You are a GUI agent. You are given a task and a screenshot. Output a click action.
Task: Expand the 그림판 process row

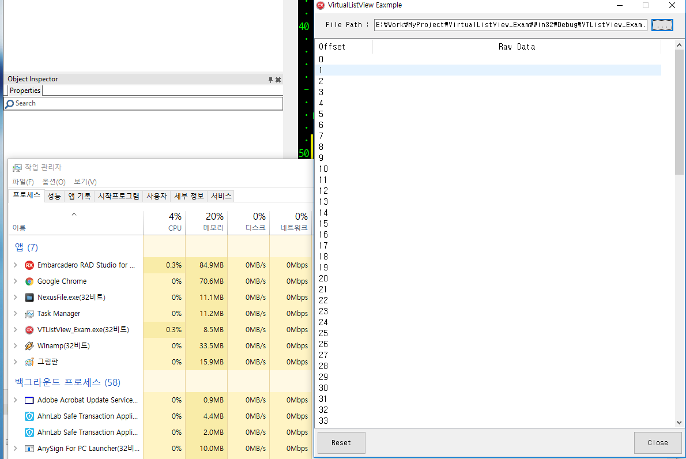[x=16, y=362]
